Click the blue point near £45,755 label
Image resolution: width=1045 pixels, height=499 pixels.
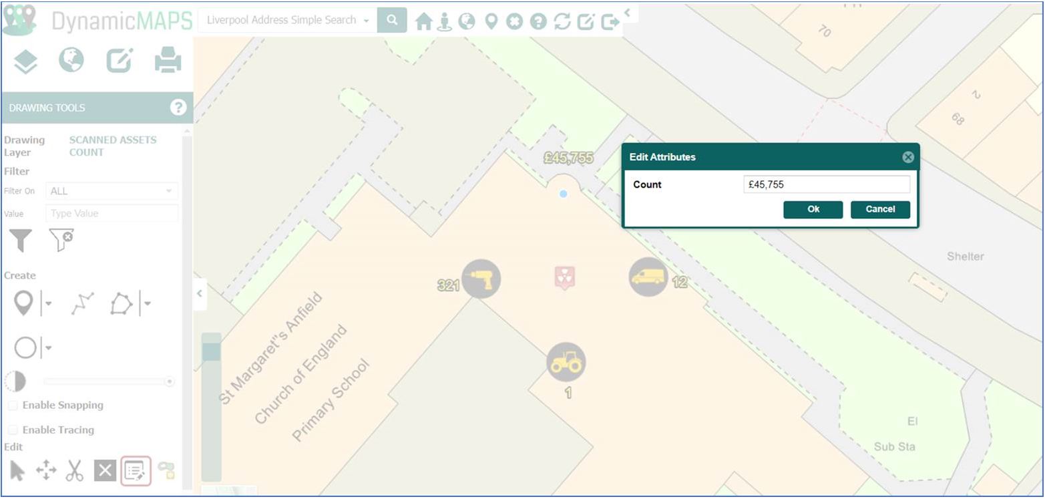564,194
